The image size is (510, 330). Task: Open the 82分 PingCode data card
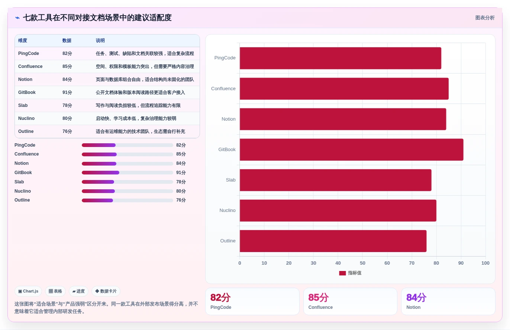click(x=252, y=301)
